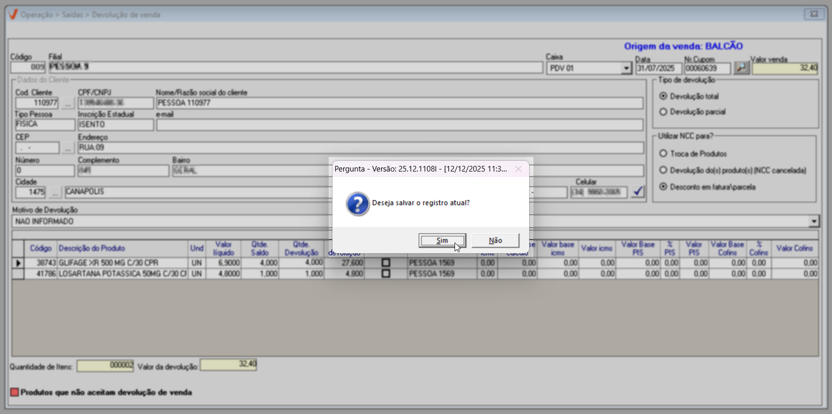Click the Qtde. Saldo column header

(260, 249)
